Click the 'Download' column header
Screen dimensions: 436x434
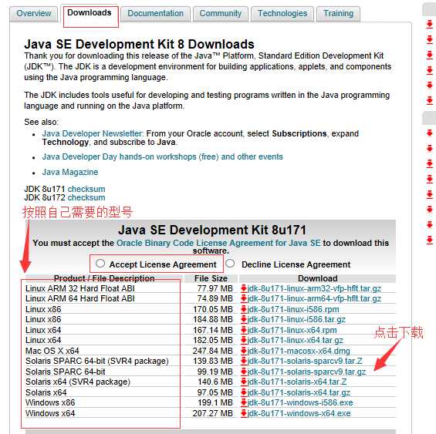pyautogui.click(x=317, y=278)
